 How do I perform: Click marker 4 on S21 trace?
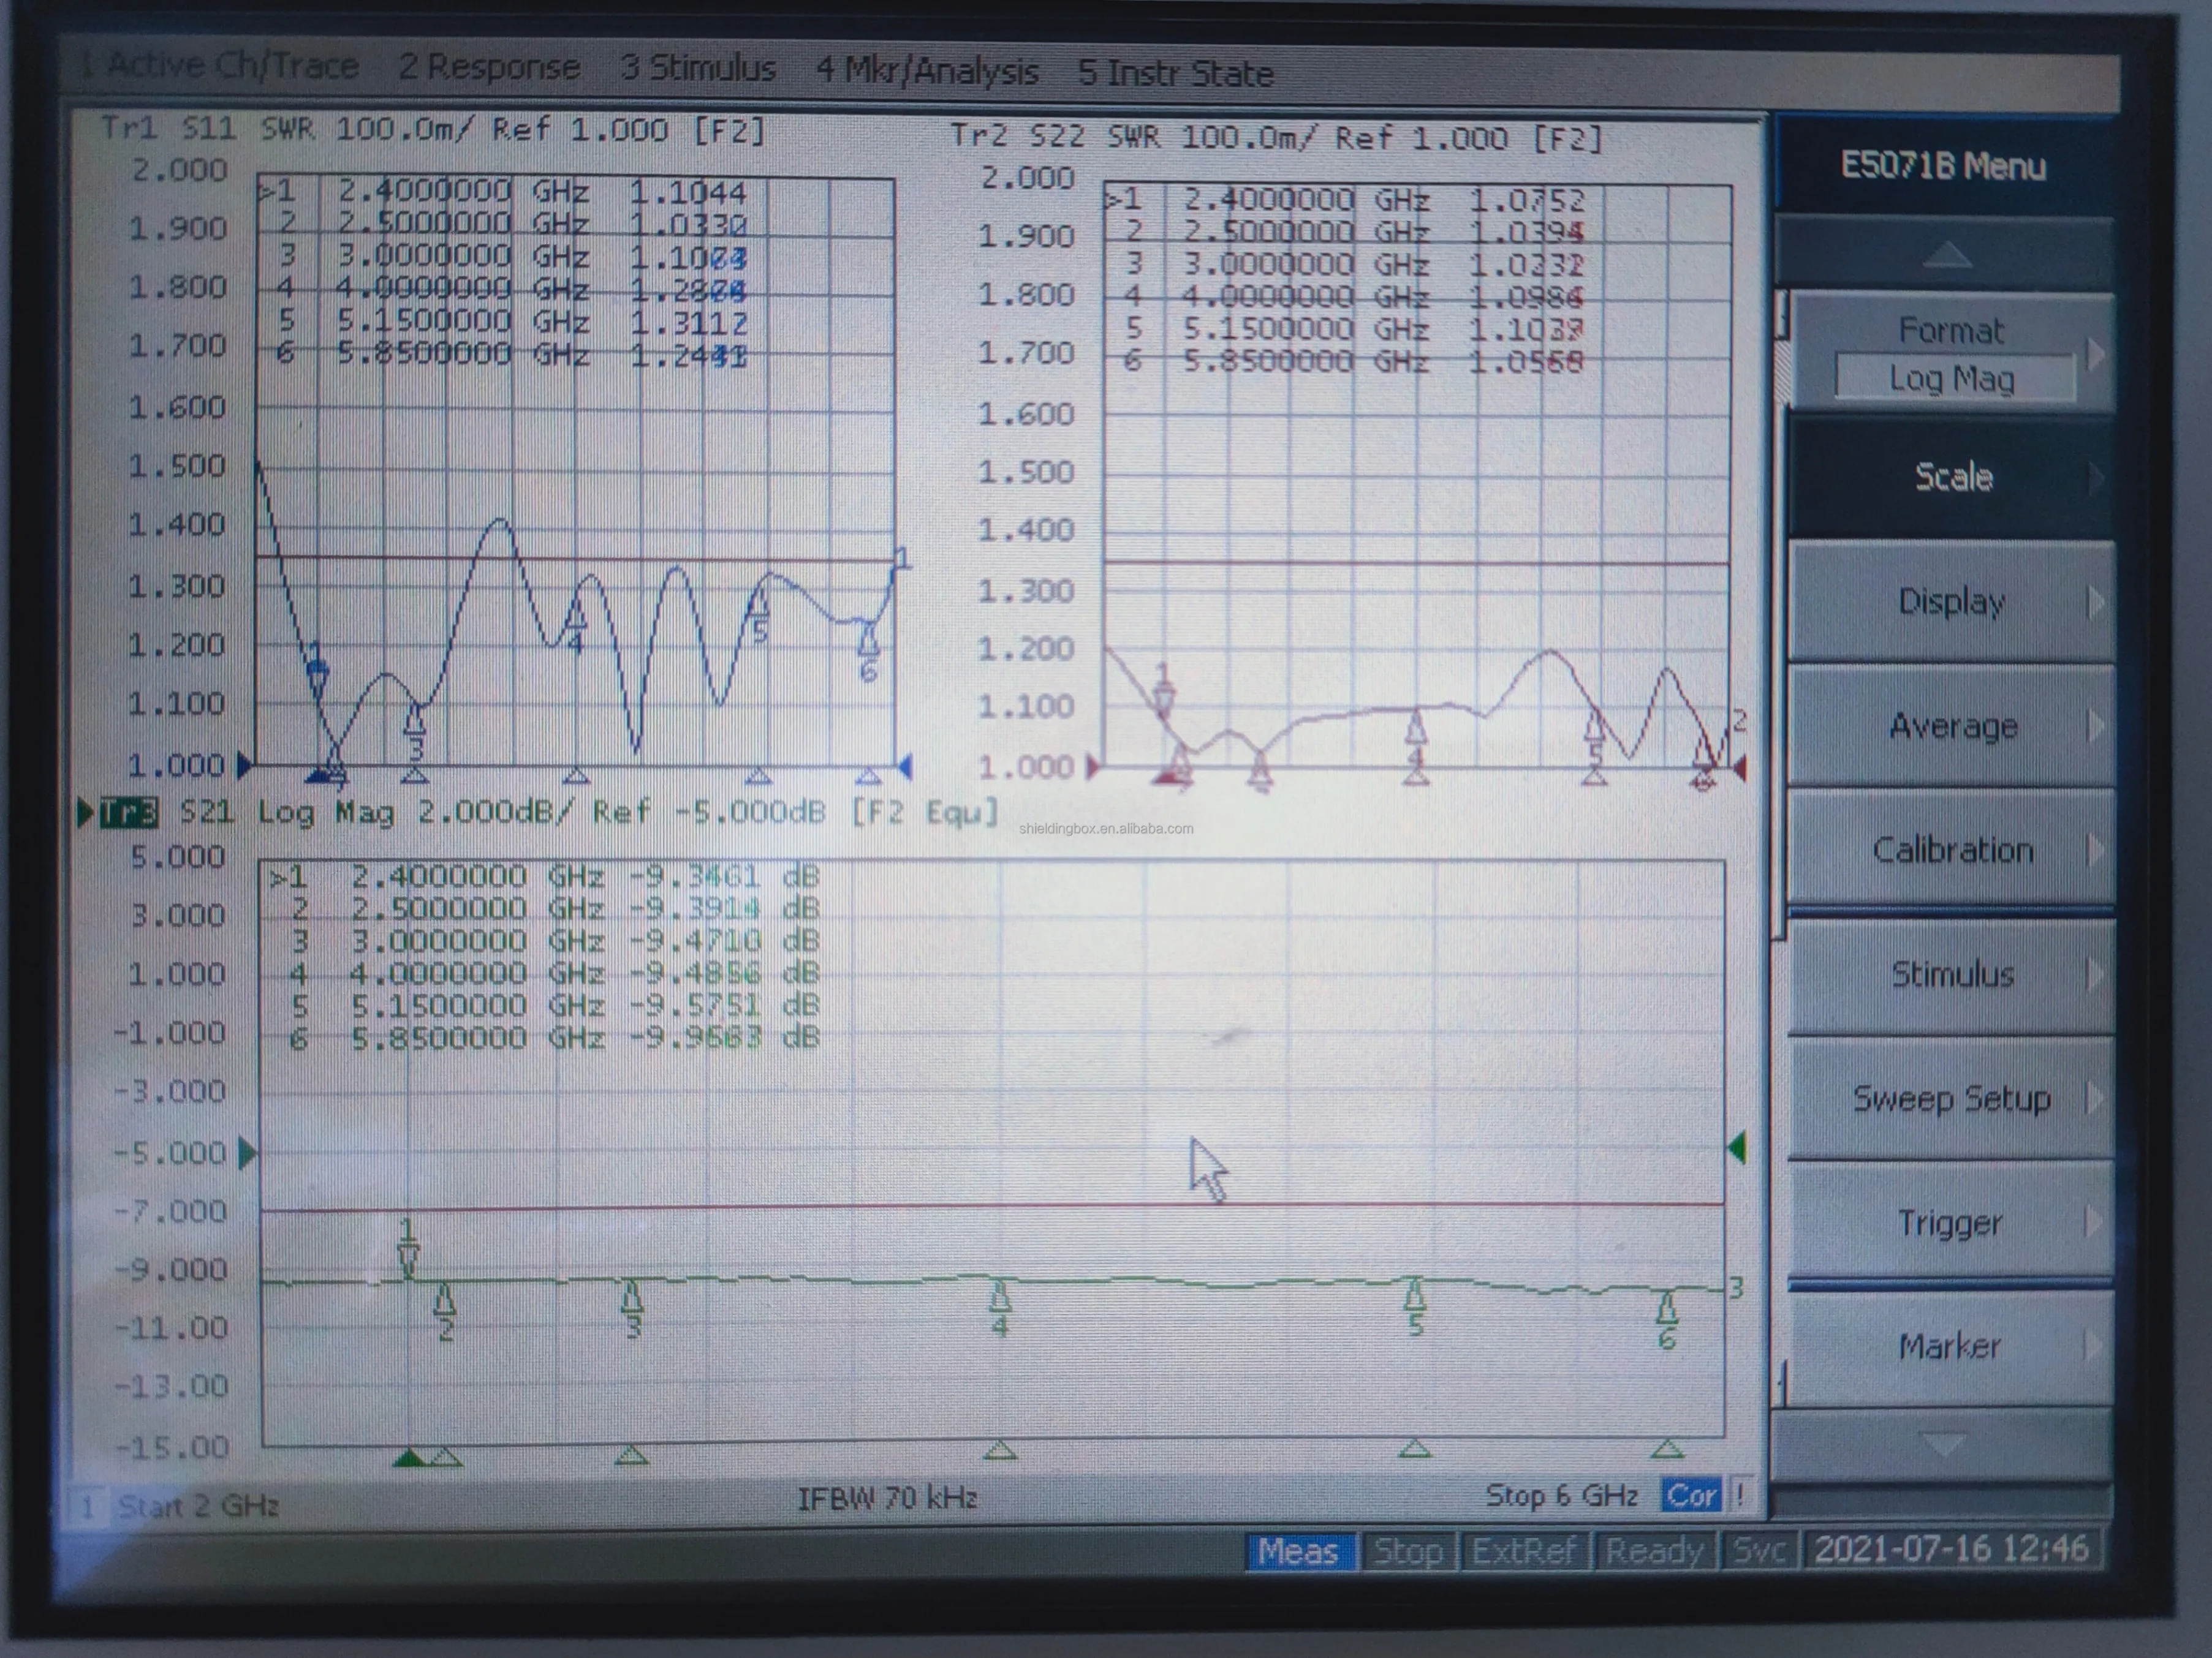(999, 1297)
